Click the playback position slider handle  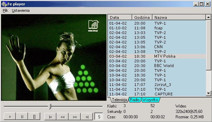tap(50, 106)
